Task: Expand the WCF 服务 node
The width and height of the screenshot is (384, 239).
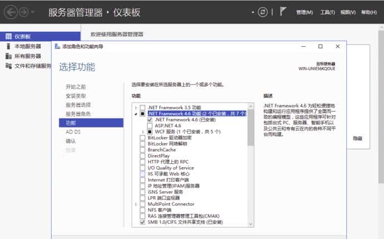Action: click(x=143, y=132)
